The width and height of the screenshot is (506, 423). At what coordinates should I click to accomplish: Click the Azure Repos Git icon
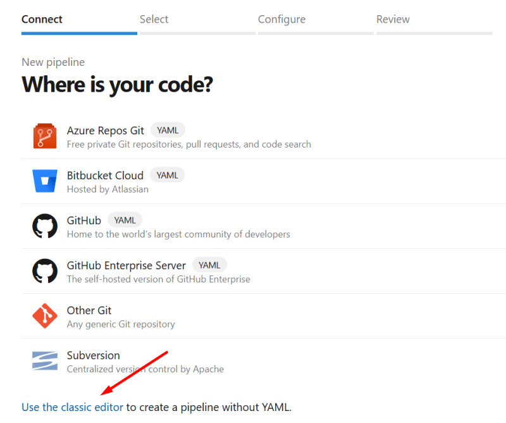(45, 136)
